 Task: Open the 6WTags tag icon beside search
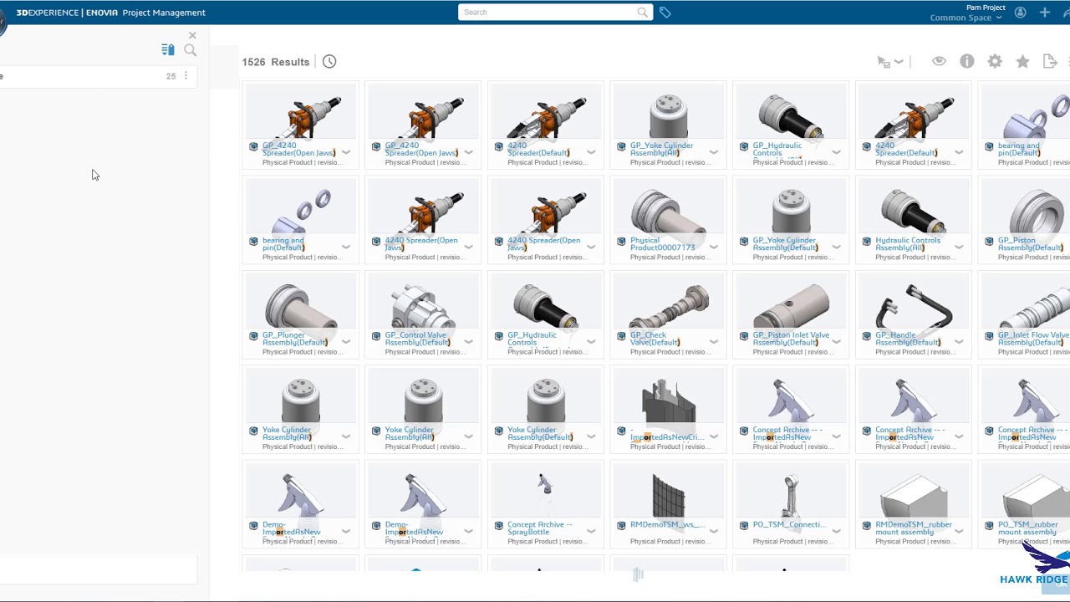click(665, 13)
